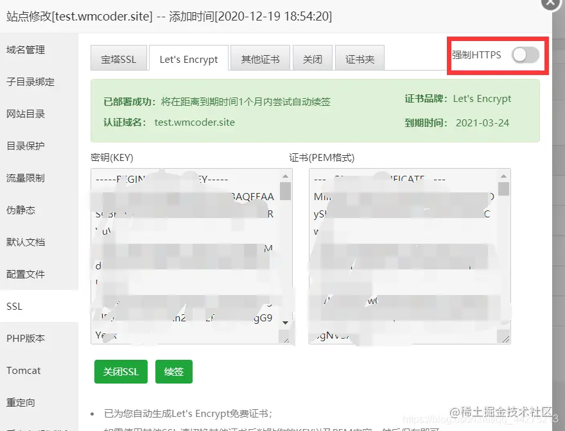The height and width of the screenshot is (431, 565).
Task: Open 配置文件 settings
Action: pos(28,274)
